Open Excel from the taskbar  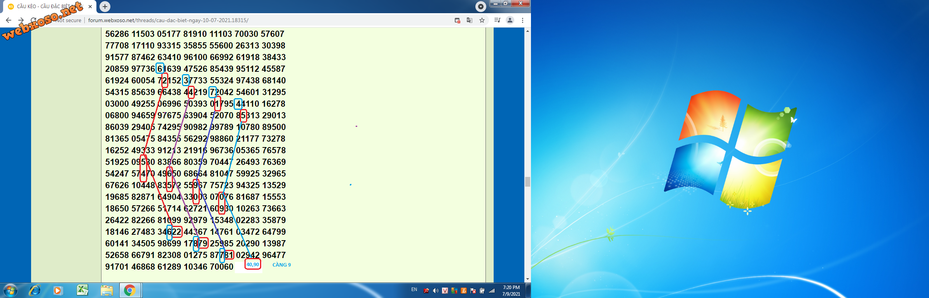pos(82,290)
